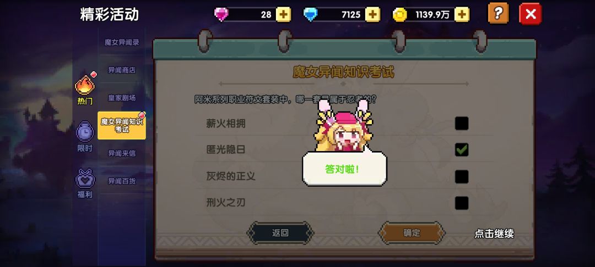
Task: Check the 灰烬的正义 answer box
Action: point(462,176)
